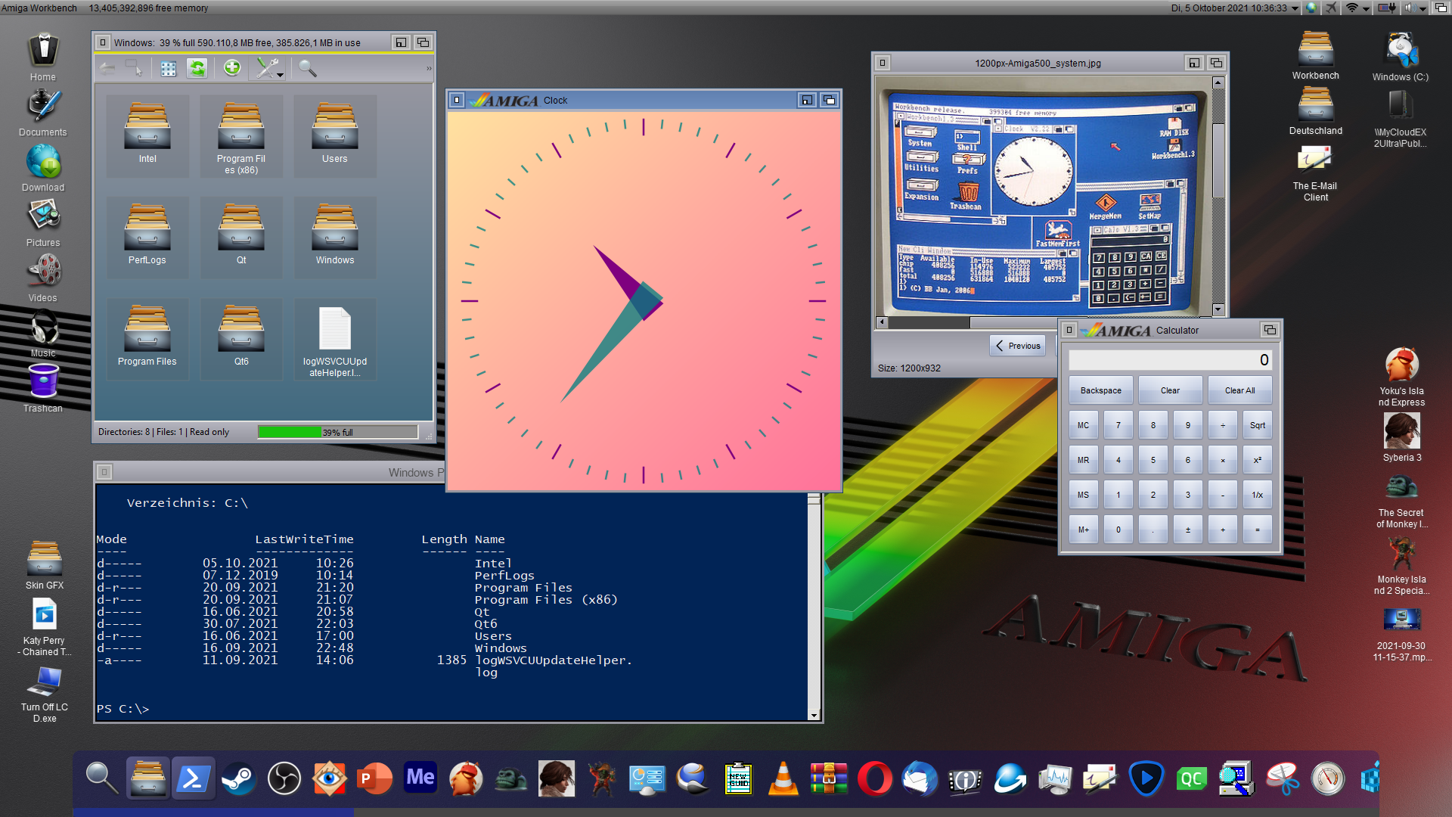Click the Clear All calculator button
The height and width of the screenshot is (817, 1452).
pos(1239,390)
